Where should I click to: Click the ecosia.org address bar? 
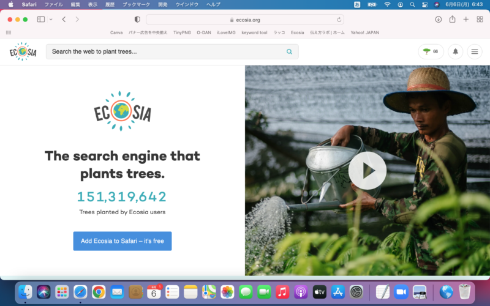(245, 20)
